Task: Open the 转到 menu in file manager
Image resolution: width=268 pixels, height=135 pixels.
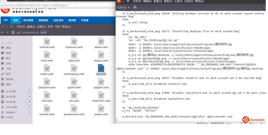Action: pyautogui.click(x=50, y=27)
